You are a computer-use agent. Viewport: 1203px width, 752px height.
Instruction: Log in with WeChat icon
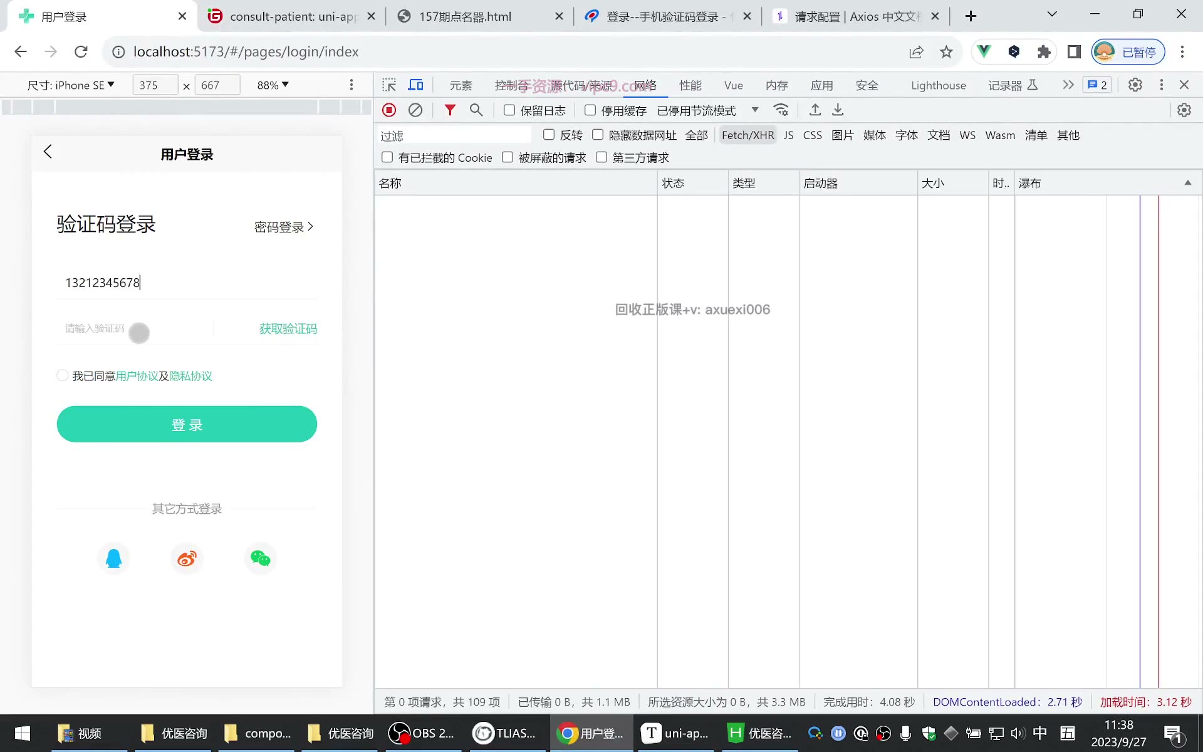tap(260, 558)
